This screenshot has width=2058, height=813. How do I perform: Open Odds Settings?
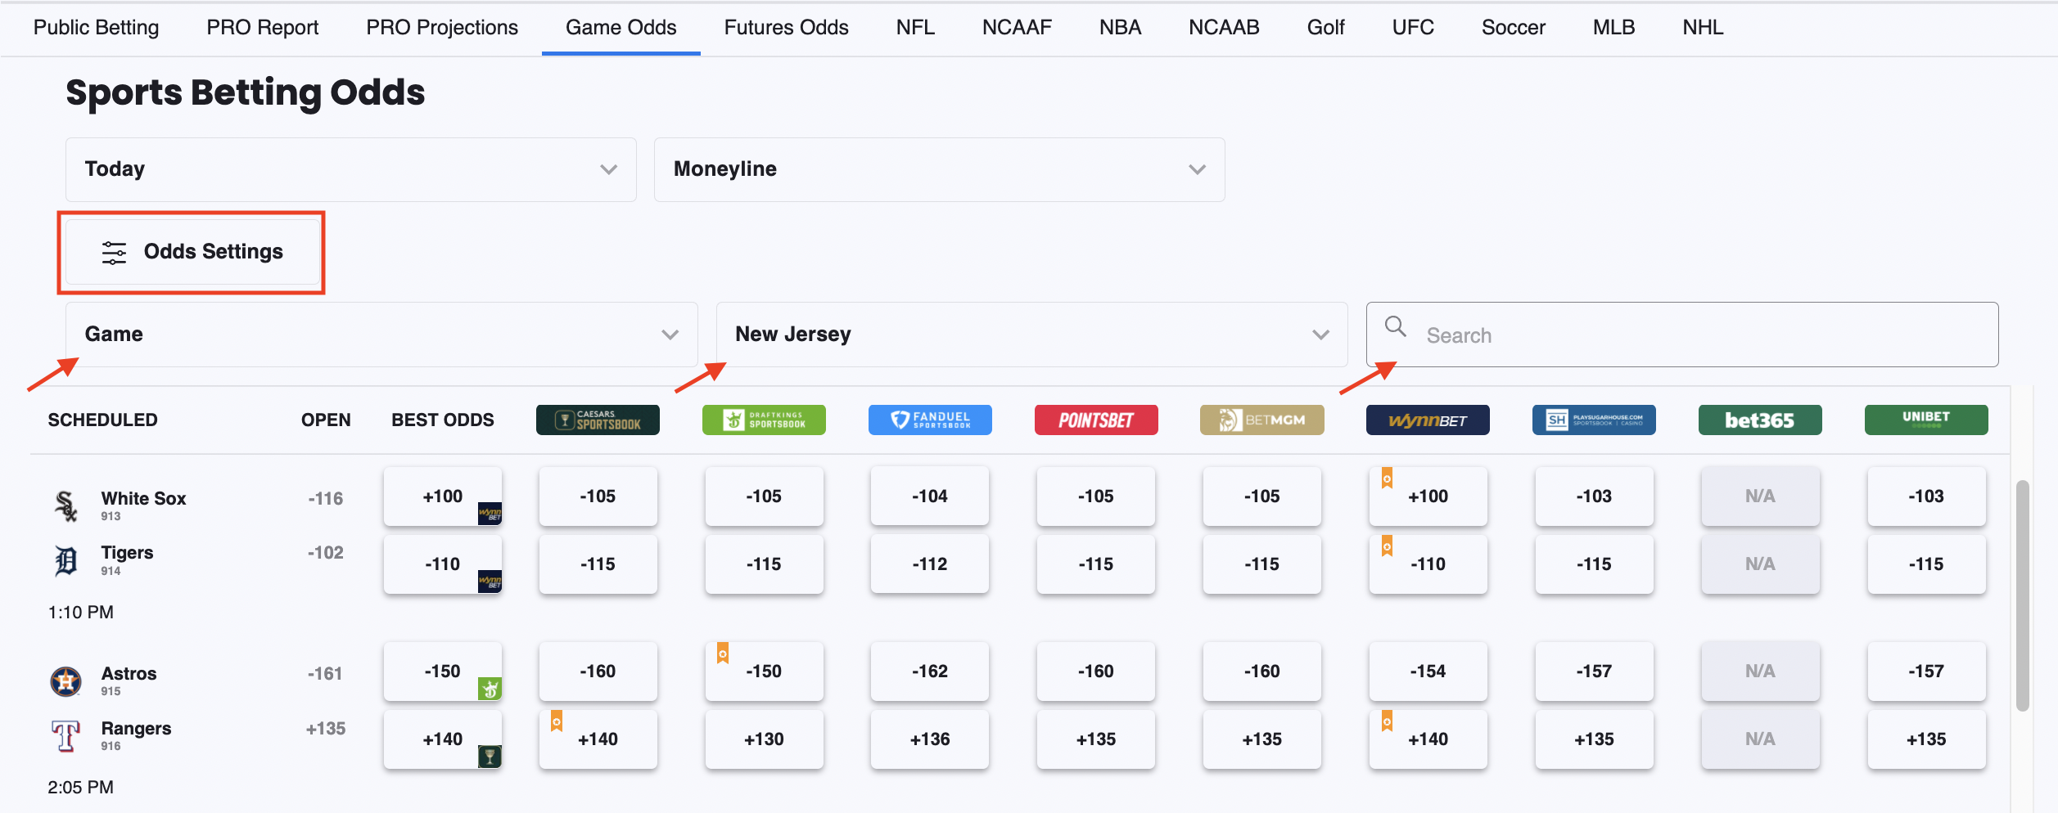(x=192, y=252)
